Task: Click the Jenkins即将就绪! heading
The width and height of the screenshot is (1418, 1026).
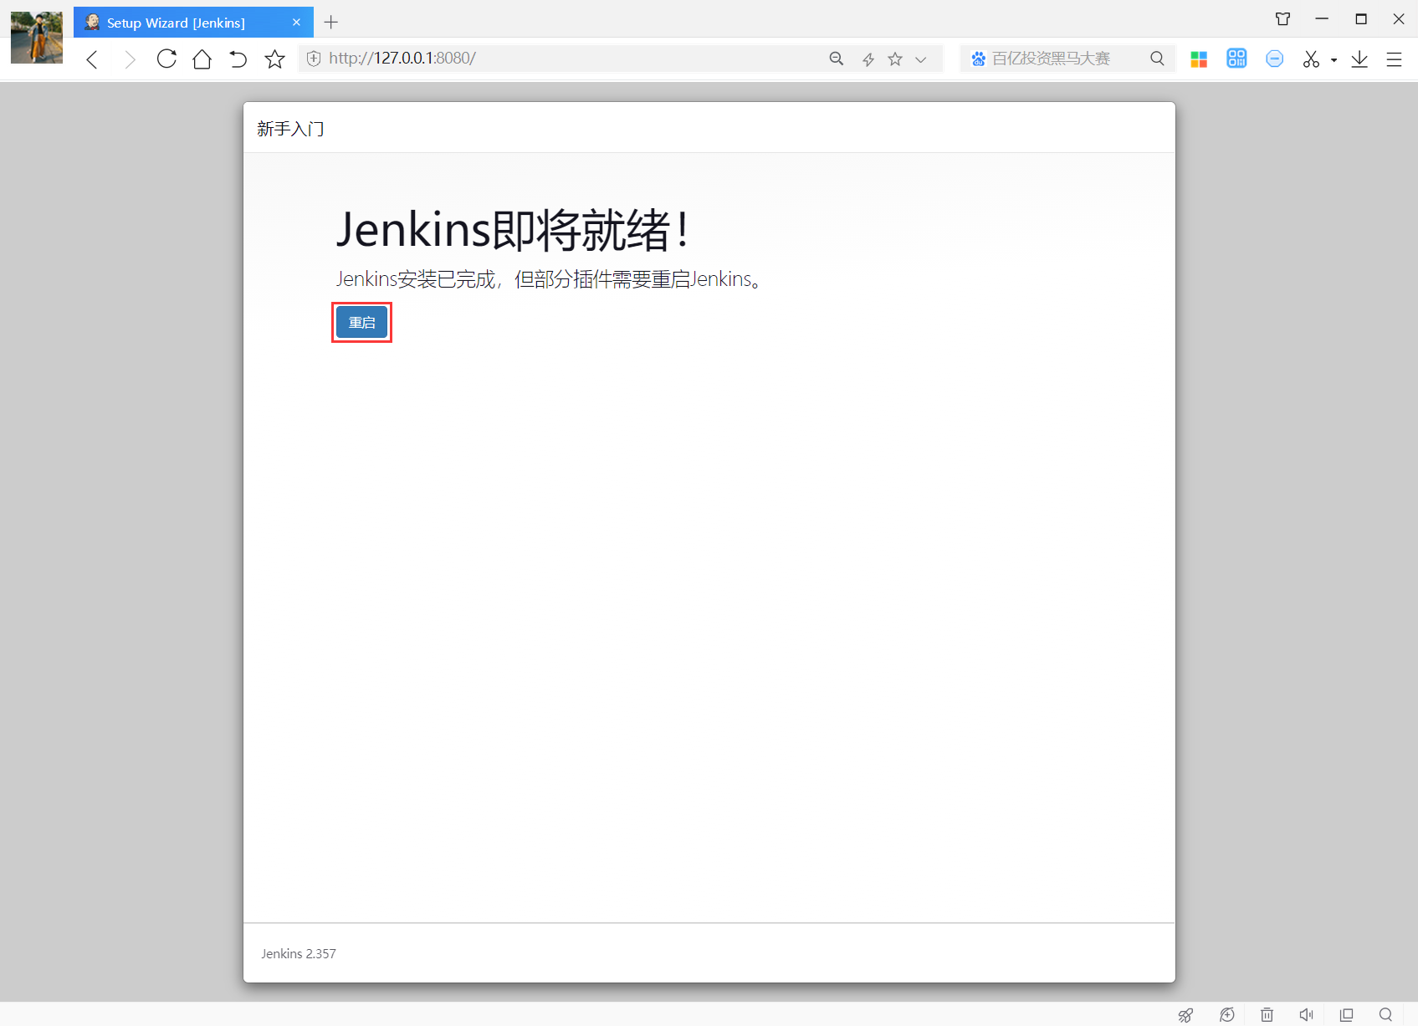Action: (x=513, y=229)
